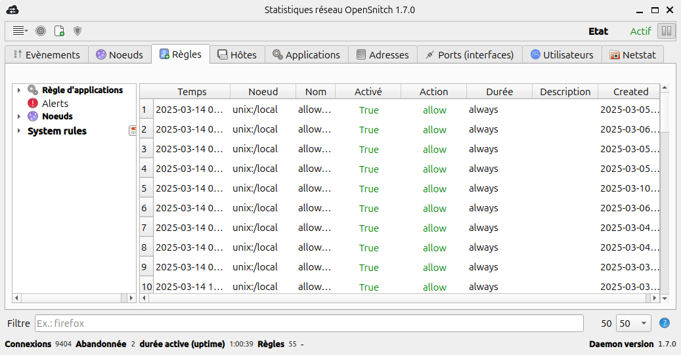Click the table's vertical scrollbar up arrow
The width and height of the screenshot is (681, 355).
click(665, 88)
